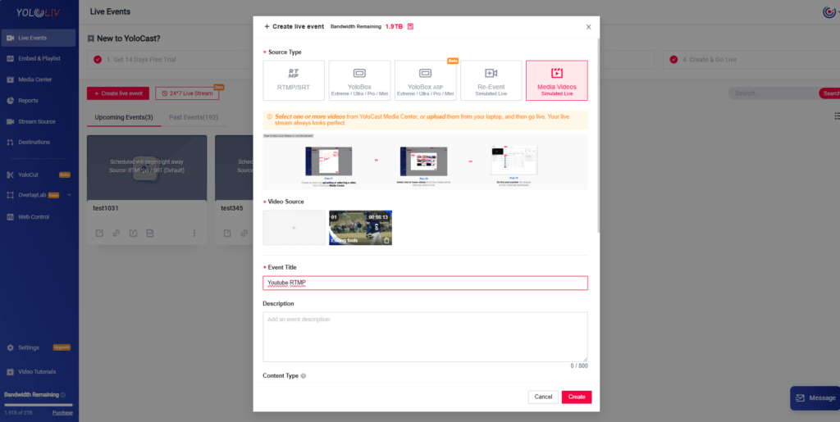Viewport: 840px width, 422px height.
Task: Add a video source with plus tile
Action: pyautogui.click(x=294, y=228)
